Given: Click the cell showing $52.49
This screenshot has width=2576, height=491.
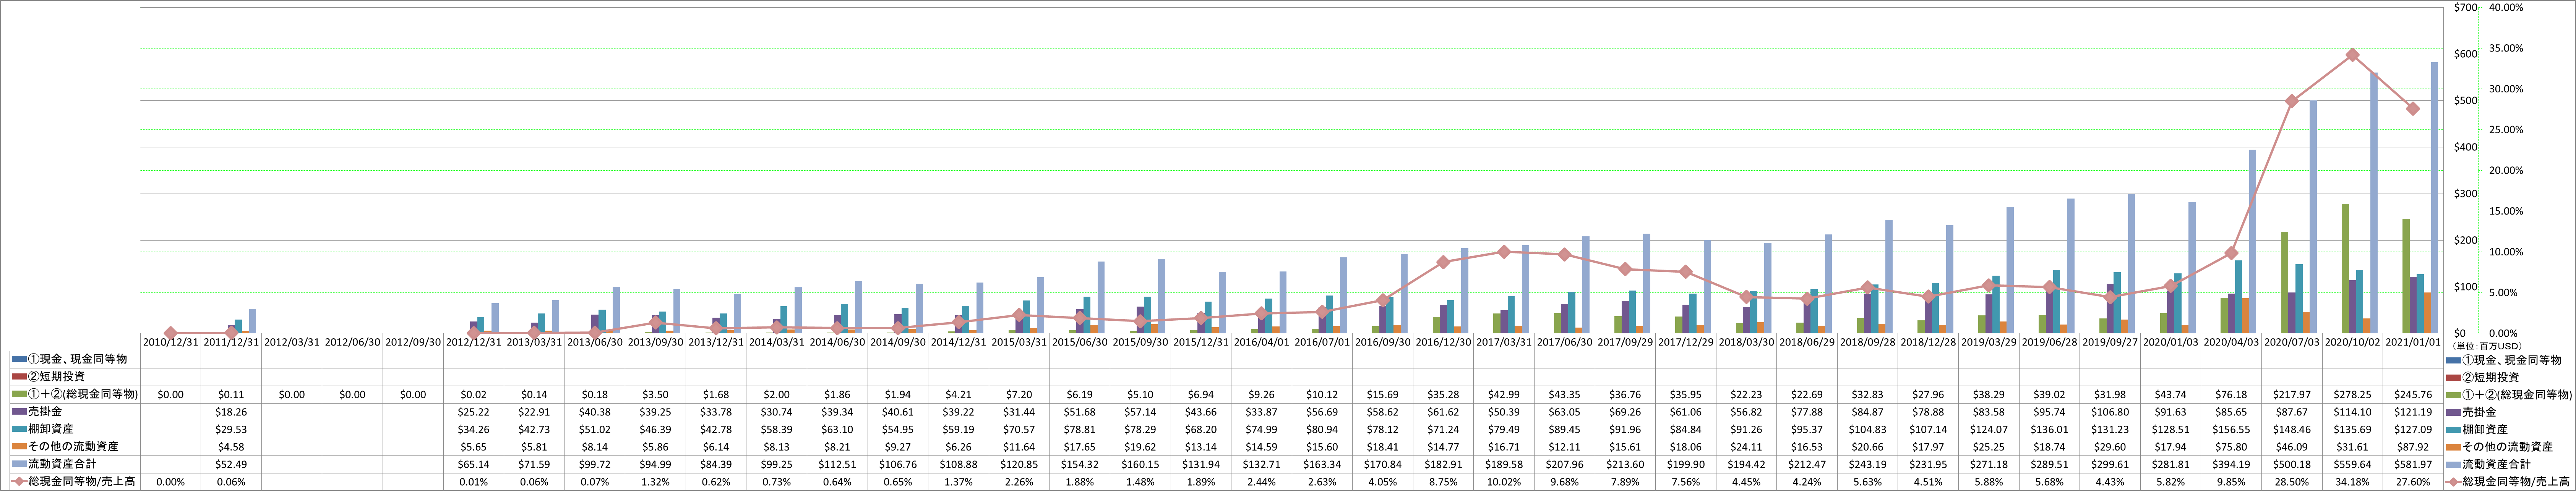Looking at the screenshot, I should (x=231, y=464).
